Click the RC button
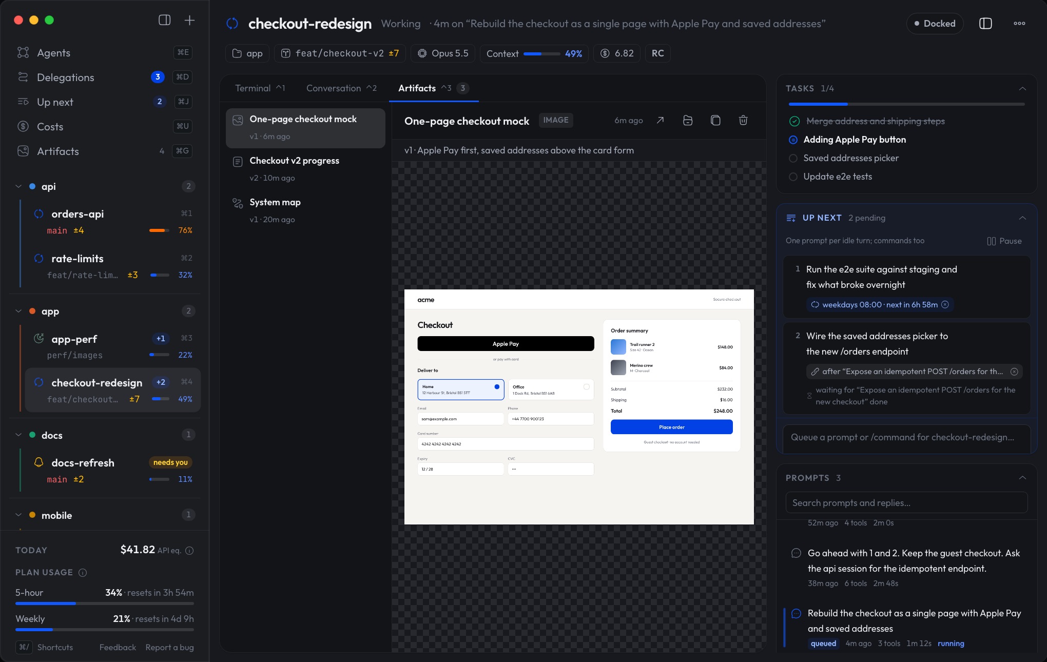The width and height of the screenshot is (1047, 662). point(657,53)
